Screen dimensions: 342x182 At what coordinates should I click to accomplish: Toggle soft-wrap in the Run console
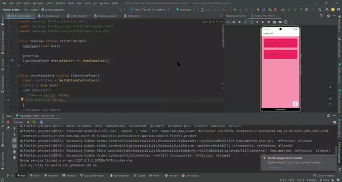(x=14, y=140)
